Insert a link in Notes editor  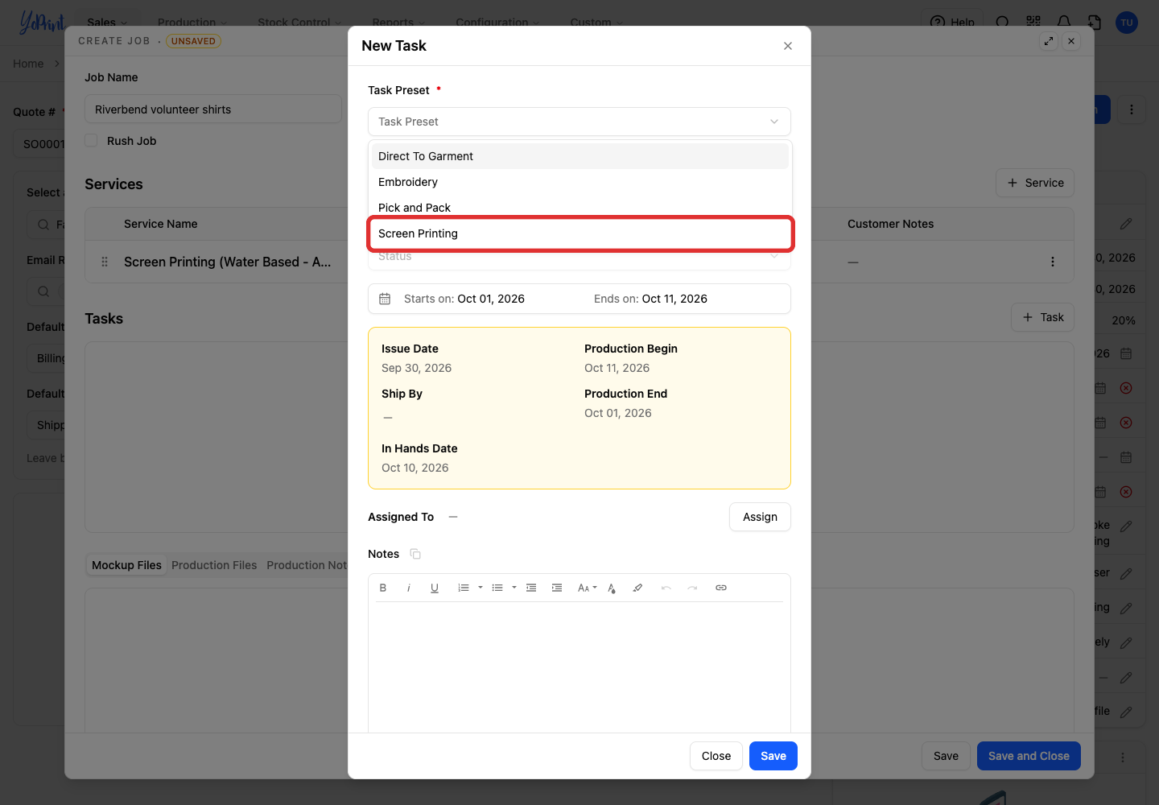(721, 588)
